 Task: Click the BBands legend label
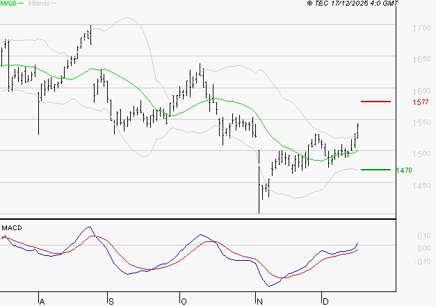click(39, 3)
